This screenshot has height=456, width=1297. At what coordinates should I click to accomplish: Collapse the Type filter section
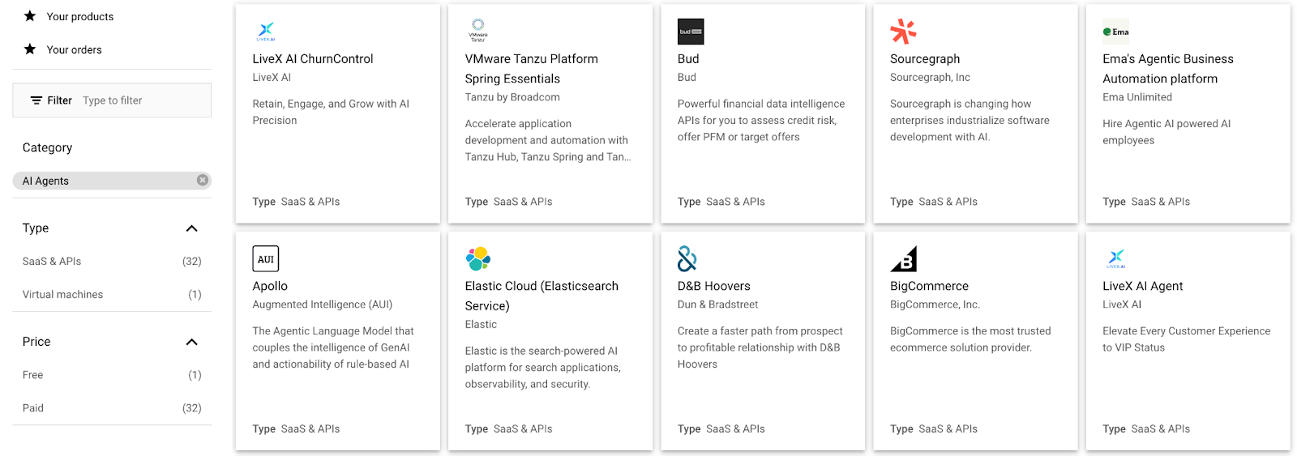[x=192, y=228]
